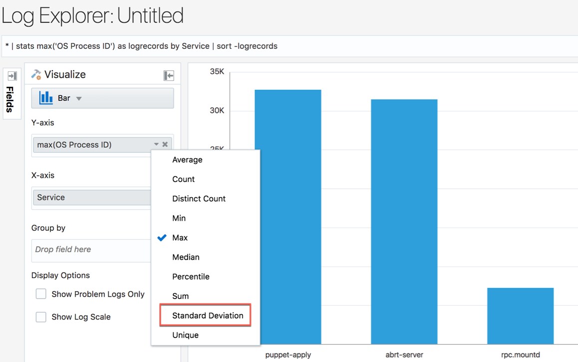Click the Group by drop field box
The image size is (578, 362).
pos(91,250)
